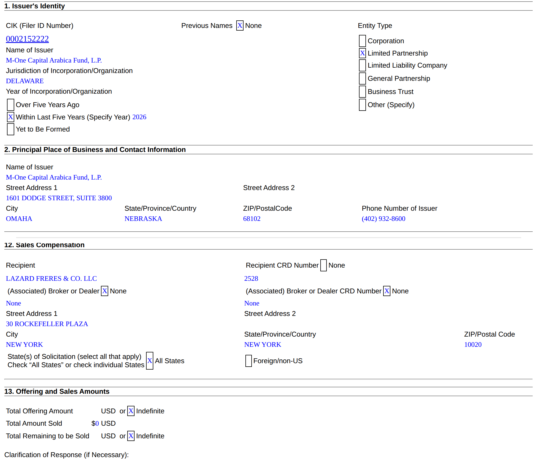Click the ZIP code 68102

tap(252, 219)
